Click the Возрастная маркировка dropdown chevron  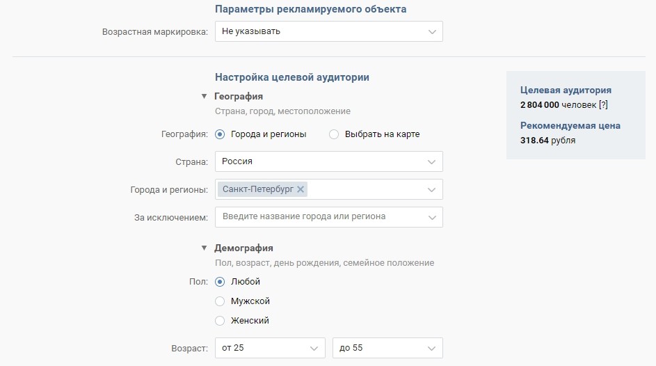tap(432, 32)
